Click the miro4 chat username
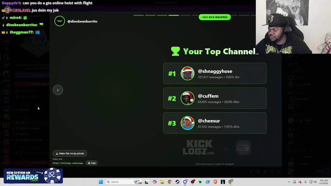Screen dimensions: 331x186 [x=15, y=18]
